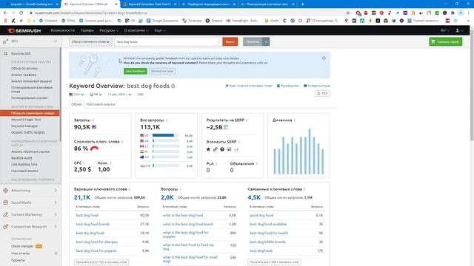The height and width of the screenshot is (266, 474).
Task: Expand the Еще header menu
Action: [x=160, y=30]
